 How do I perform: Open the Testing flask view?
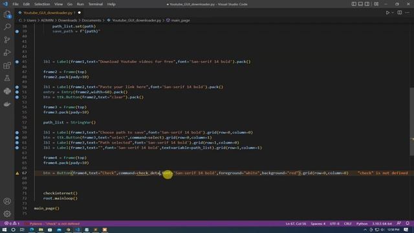[x=7, y=78]
